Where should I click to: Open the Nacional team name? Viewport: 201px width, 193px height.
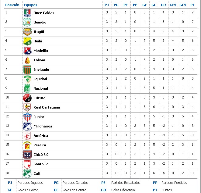click(41, 88)
